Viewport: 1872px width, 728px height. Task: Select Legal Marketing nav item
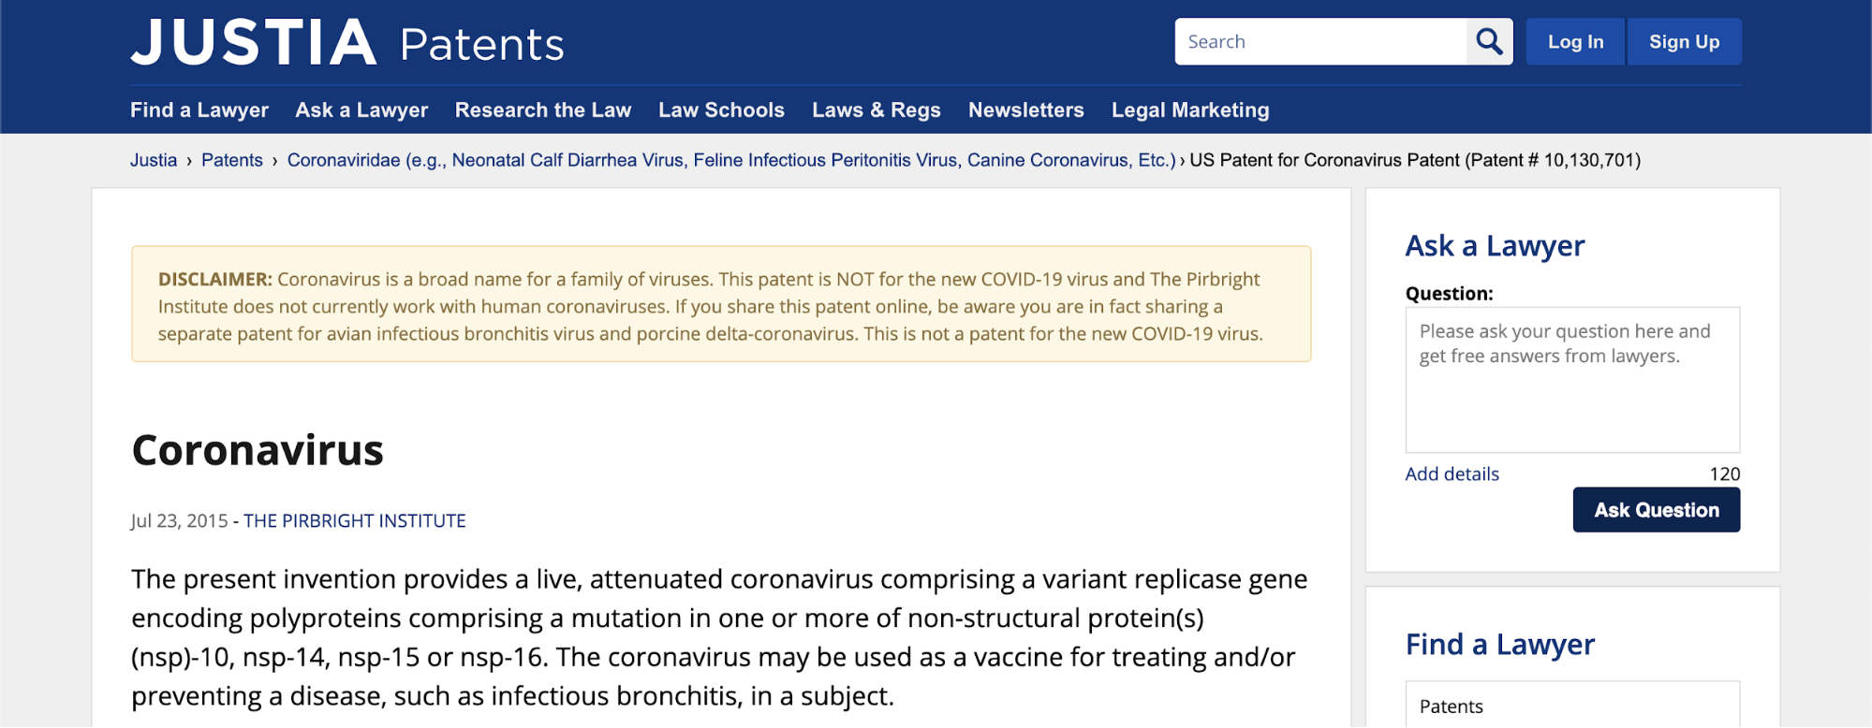coord(1190,110)
